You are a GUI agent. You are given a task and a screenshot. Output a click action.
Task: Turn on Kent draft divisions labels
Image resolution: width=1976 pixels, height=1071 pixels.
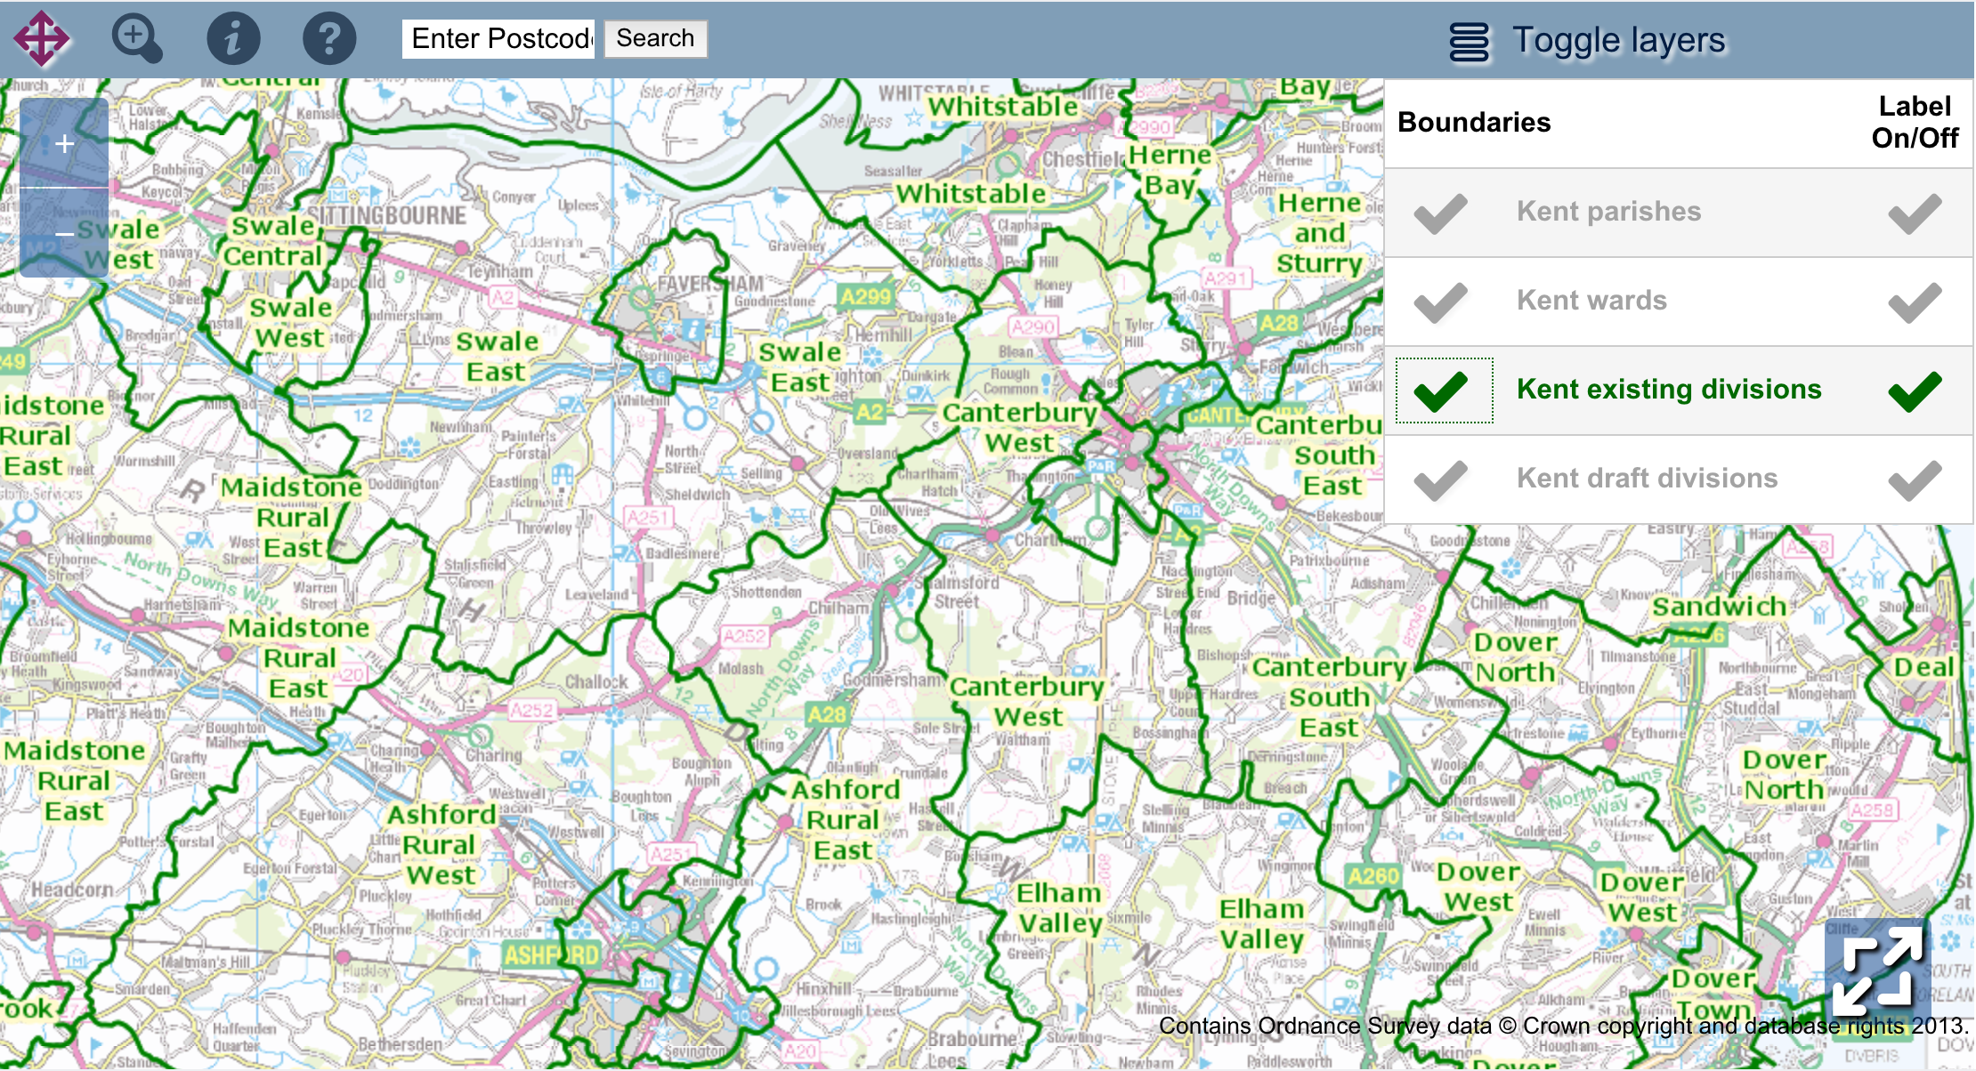click(1915, 479)
